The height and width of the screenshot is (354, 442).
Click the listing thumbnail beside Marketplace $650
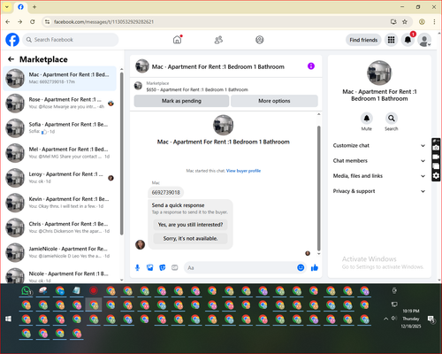[138, 86]
